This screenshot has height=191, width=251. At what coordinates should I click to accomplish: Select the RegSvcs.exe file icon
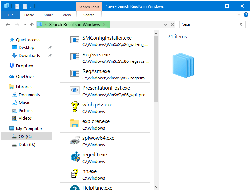[75, 57]
